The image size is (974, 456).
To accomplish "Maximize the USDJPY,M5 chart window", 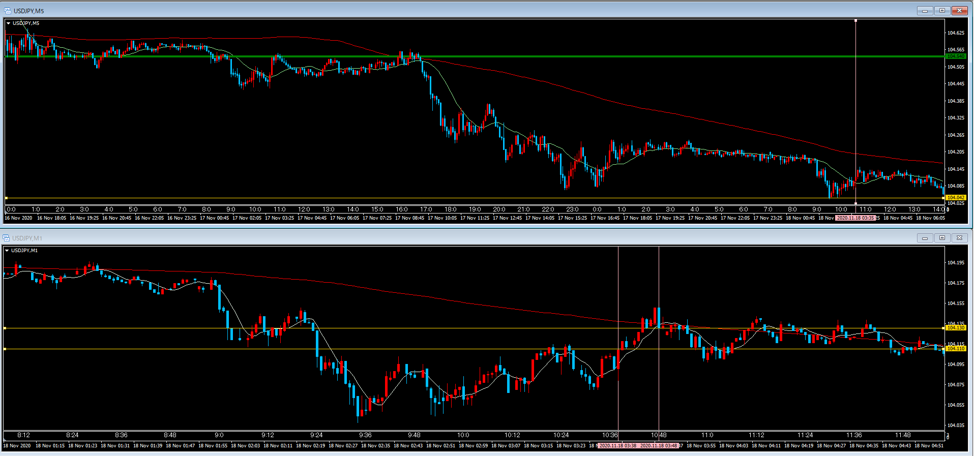I will (942, 11).
